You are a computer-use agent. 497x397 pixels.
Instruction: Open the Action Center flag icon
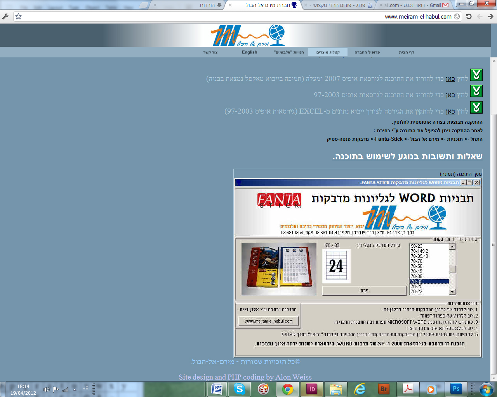click(x=56, y=389)
